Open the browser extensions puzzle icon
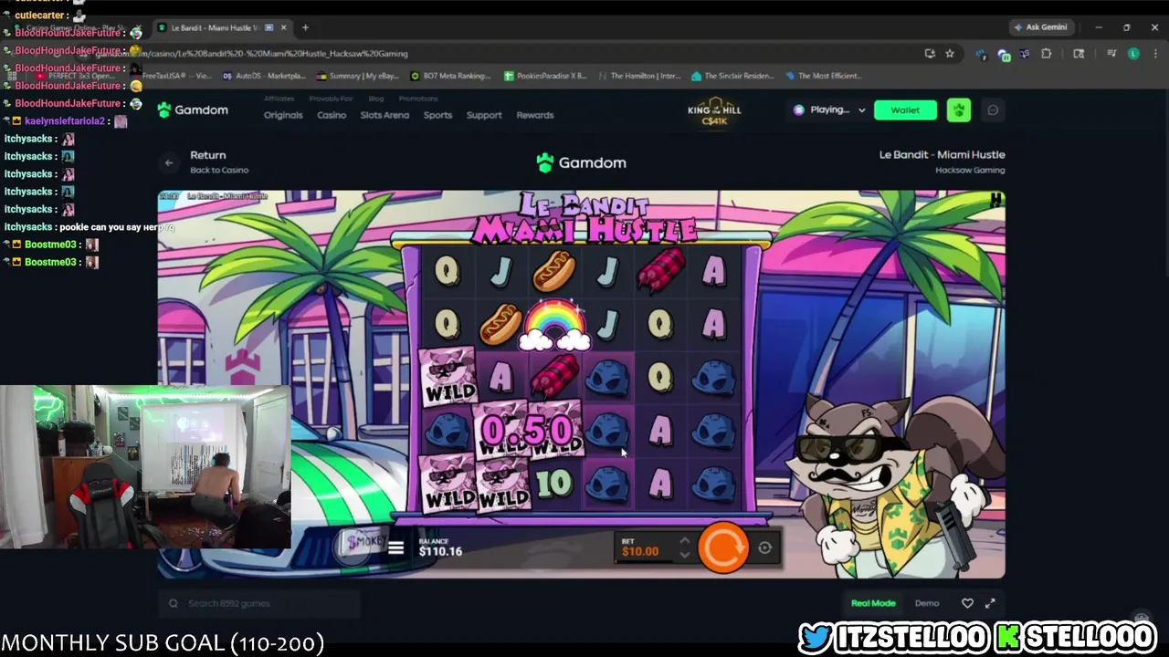1169x657 pixels. point(1046,54)
